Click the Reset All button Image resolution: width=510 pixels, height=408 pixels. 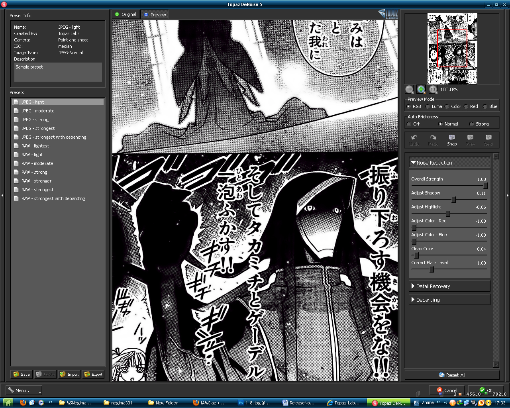tap(452, 375)
